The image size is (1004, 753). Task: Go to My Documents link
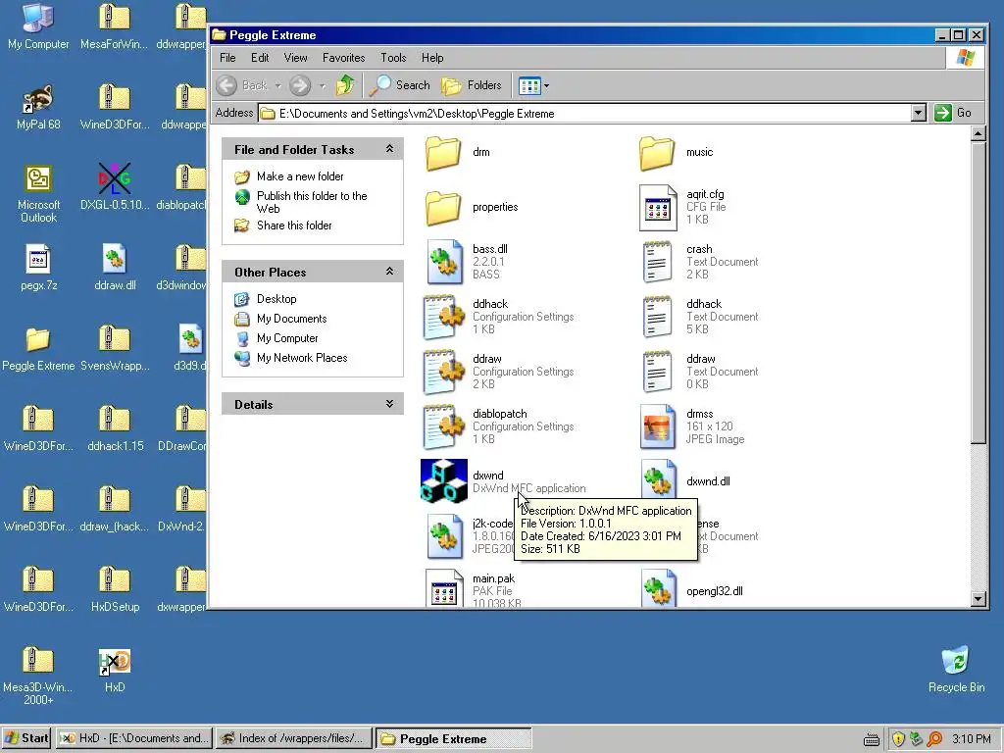tap(291, 319)
